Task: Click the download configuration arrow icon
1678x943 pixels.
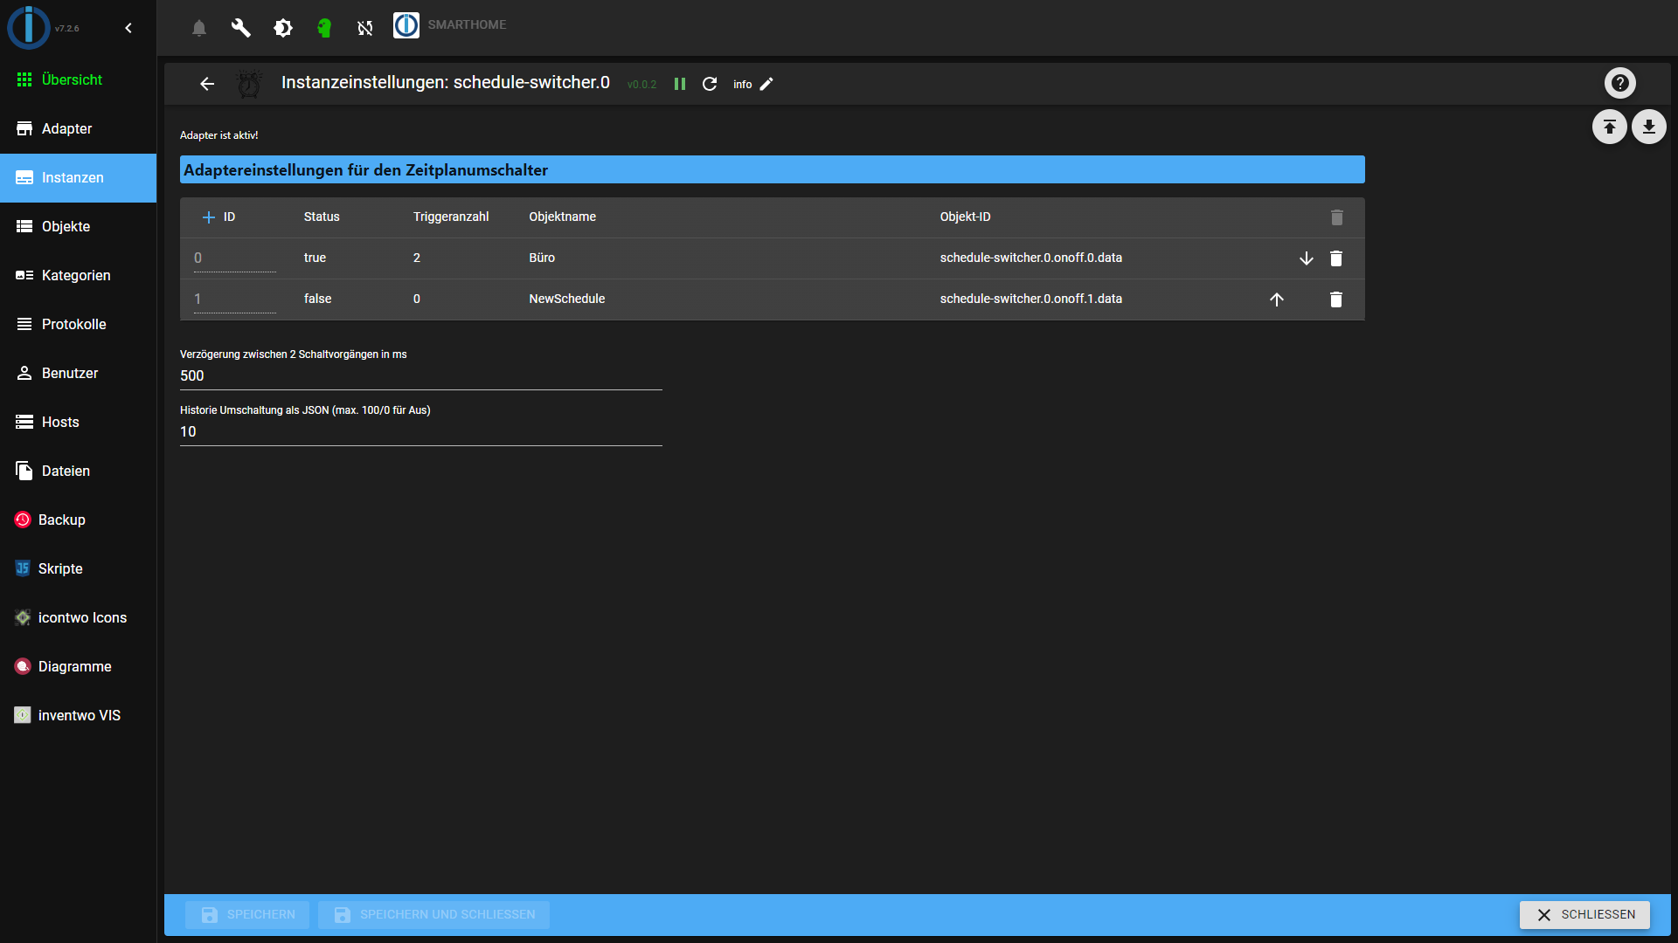Action: point(1648,127)
